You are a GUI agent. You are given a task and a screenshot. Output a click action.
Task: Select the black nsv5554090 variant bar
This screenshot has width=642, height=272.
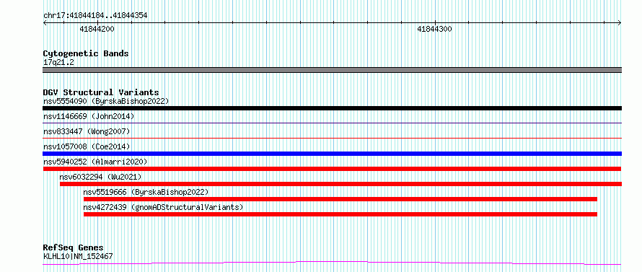(x=332, y=108)
